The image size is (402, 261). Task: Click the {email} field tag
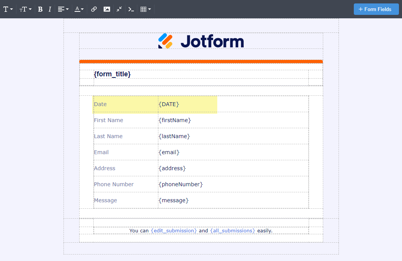pyautogui.click(x=169, y=152)
